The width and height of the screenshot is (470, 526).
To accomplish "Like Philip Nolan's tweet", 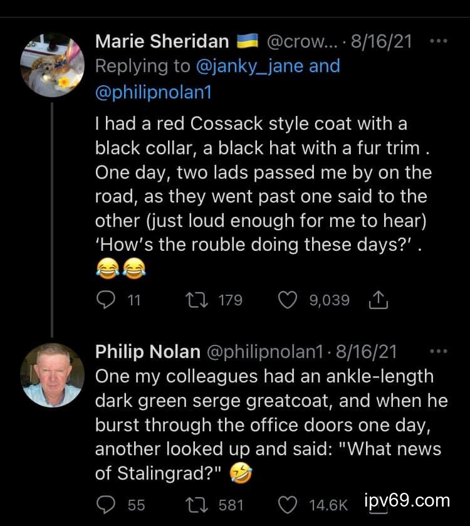I will 287,504.
